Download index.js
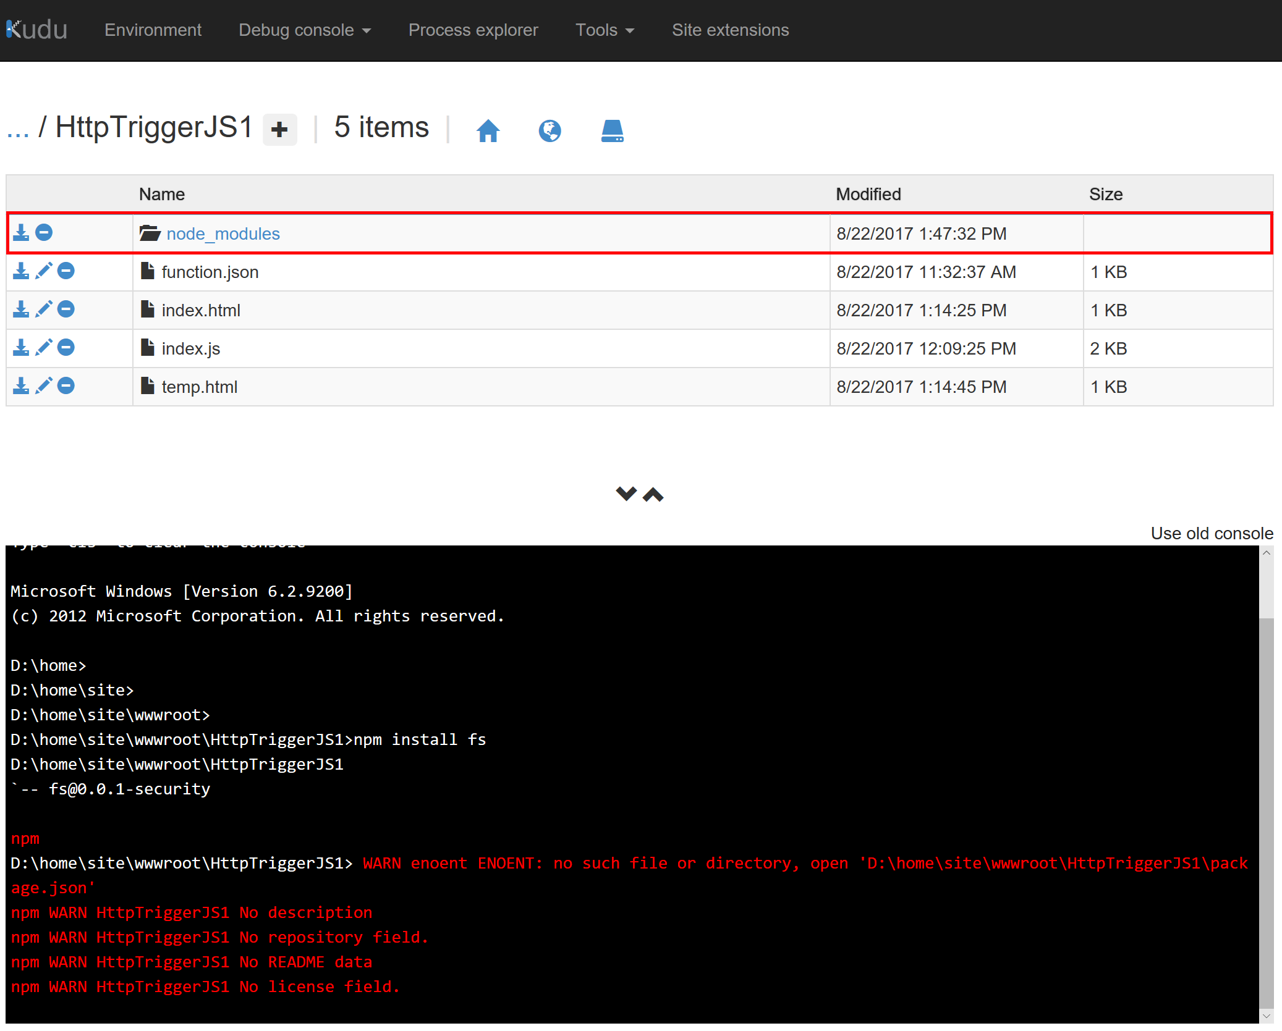Image resolution: width=1282 pixels, height=1031 pixels. click(x=21, y=347)
